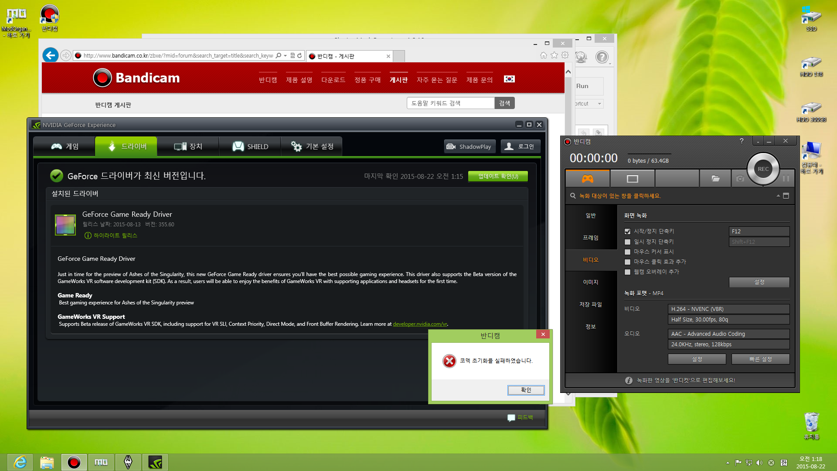This screenshot has height=471, width=837.
Task: Open Bandicam output folder icon
Action: click(715, 178)
